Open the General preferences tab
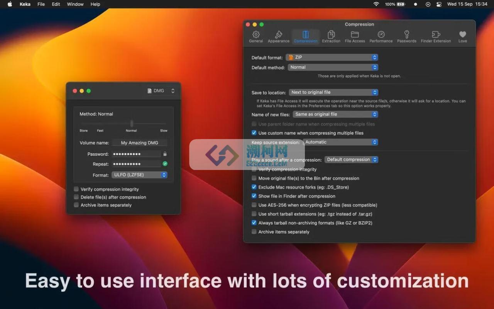The width and height of the screenshot is (494, 309). click(x=256, y=37)
